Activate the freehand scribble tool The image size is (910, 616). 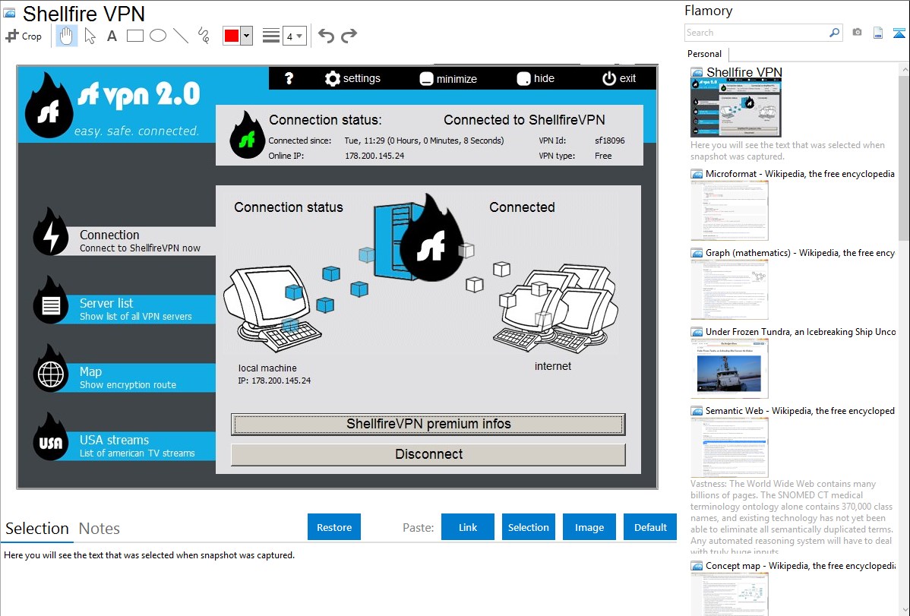coord(204,36)
